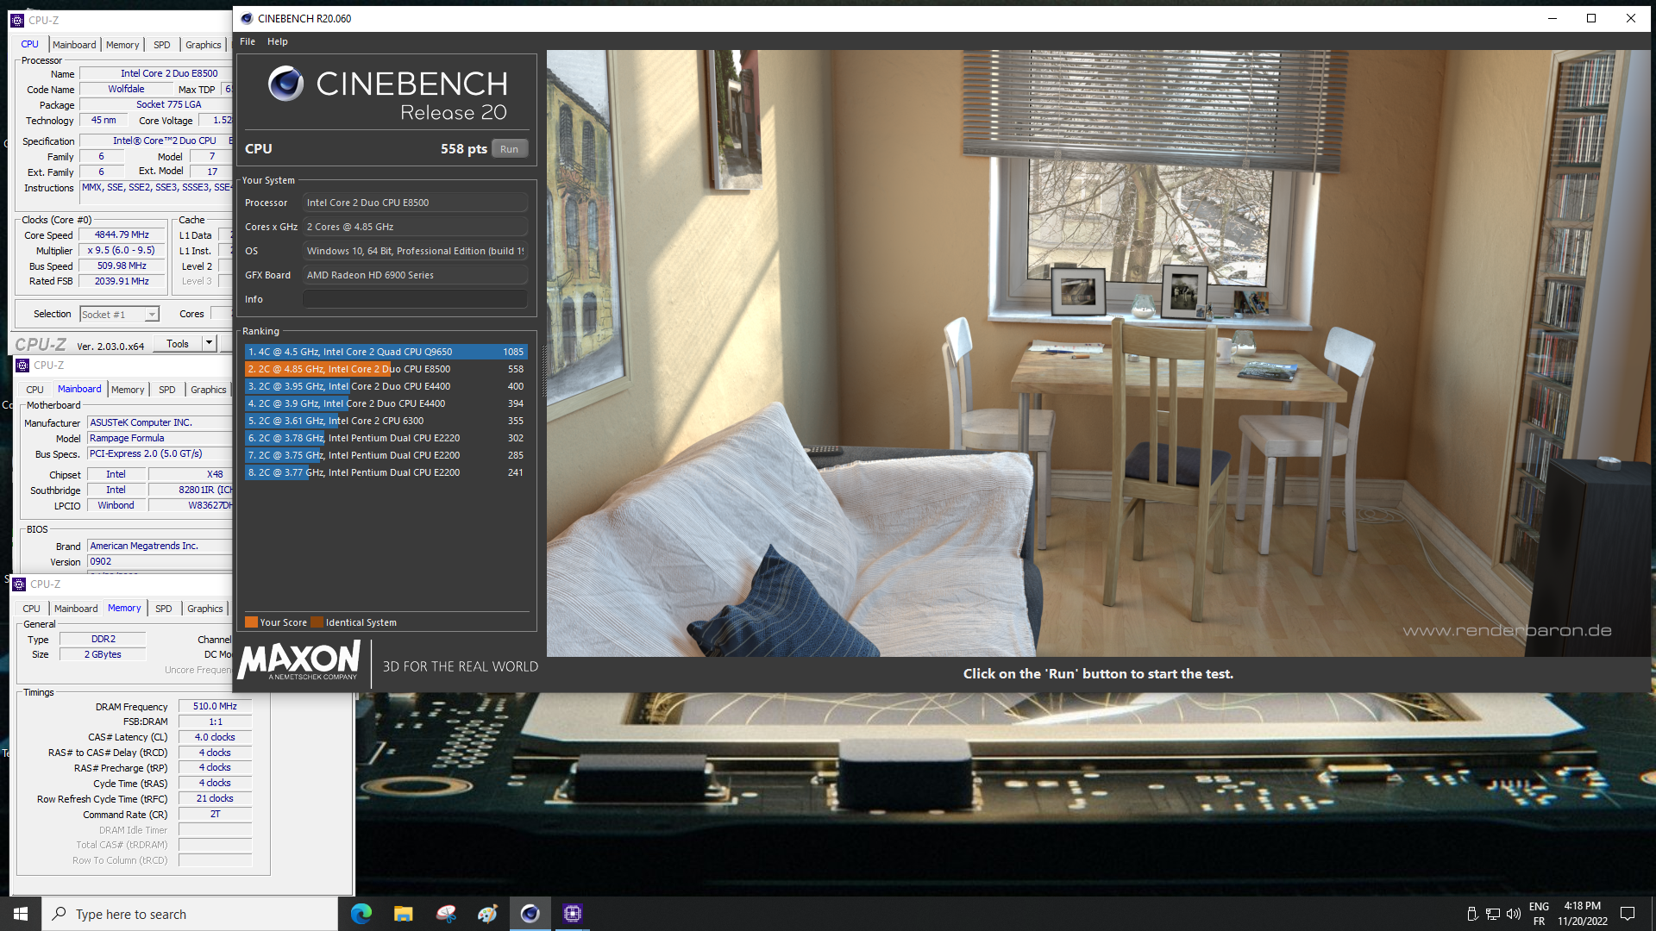The width and height of the screenshot is (1656, 931).
Task: Select ranking entry Core 2 CPU 6300
Action: [386, 421]
